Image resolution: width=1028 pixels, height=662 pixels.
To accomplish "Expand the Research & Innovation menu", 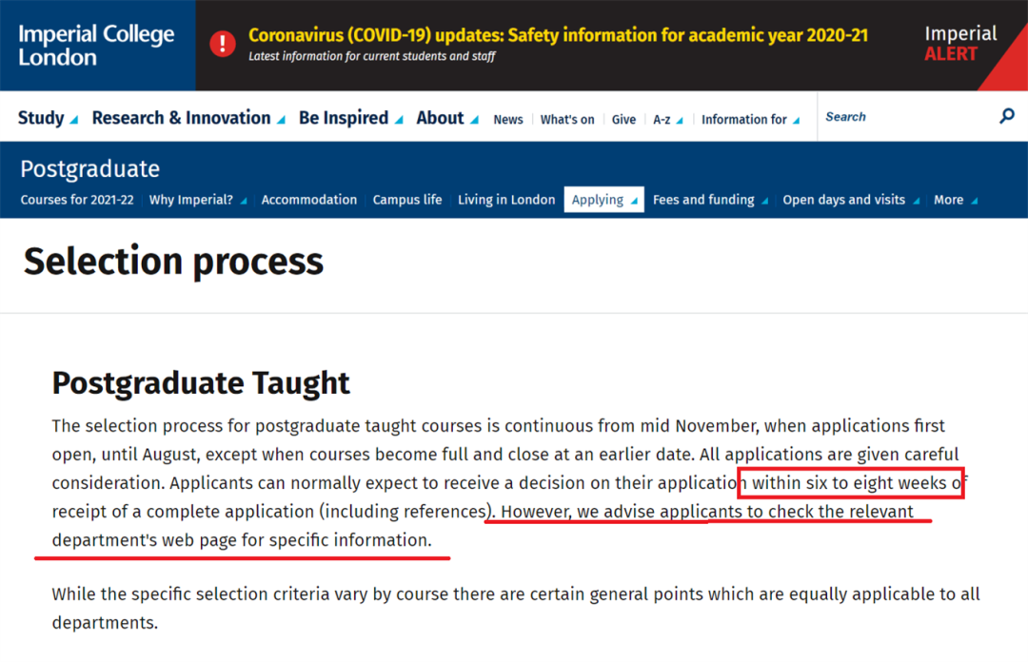I will 188,118.
